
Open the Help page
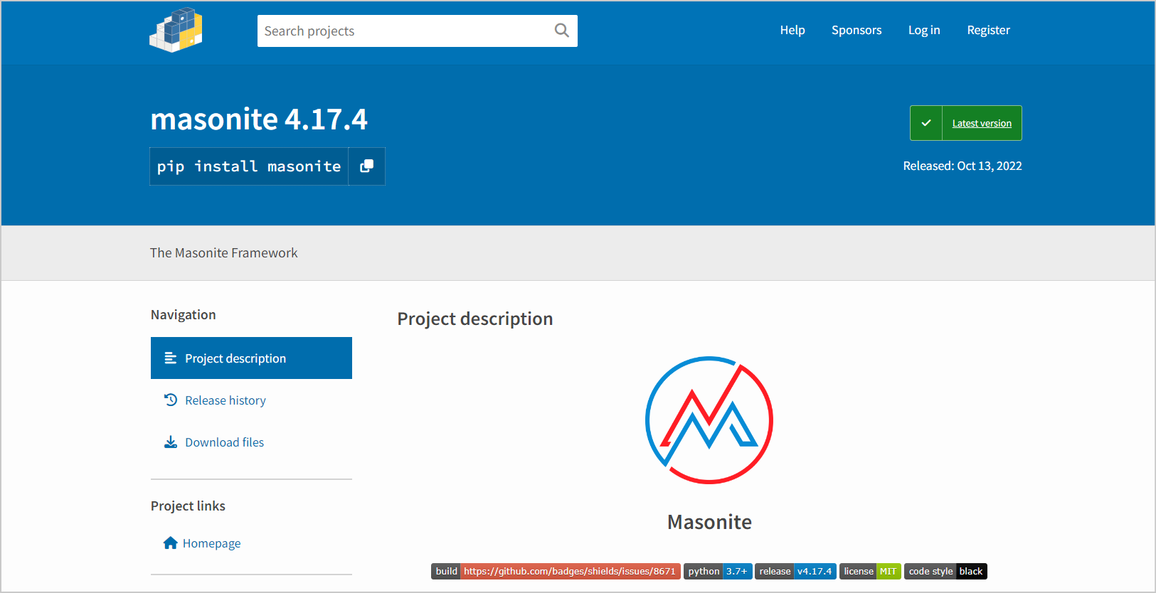click(x=792, y=30)
